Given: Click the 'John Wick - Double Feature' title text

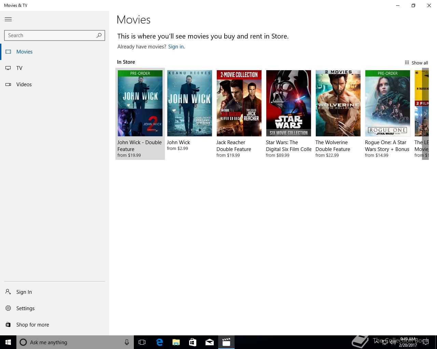Looking at the screenshot, I should click(x=140, y=146).
